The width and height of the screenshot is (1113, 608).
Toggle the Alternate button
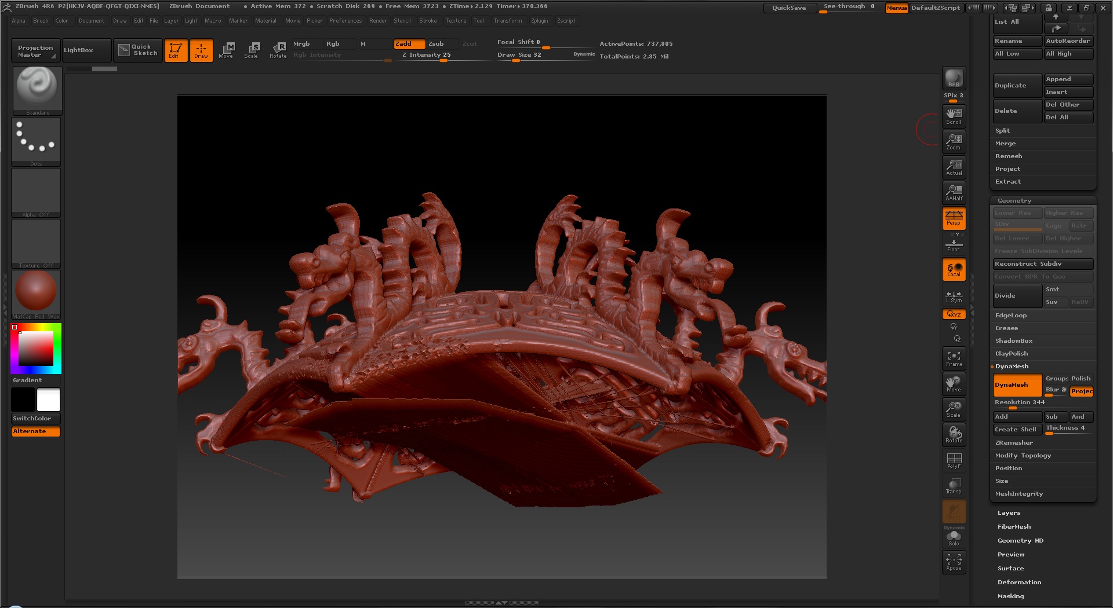click(35, 431)
